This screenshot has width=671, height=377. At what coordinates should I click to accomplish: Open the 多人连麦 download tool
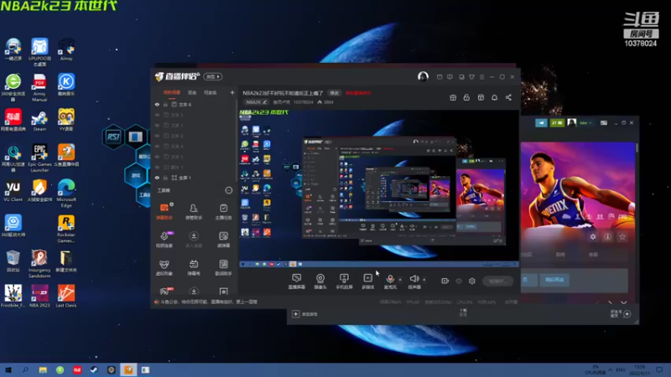point(194,239)
